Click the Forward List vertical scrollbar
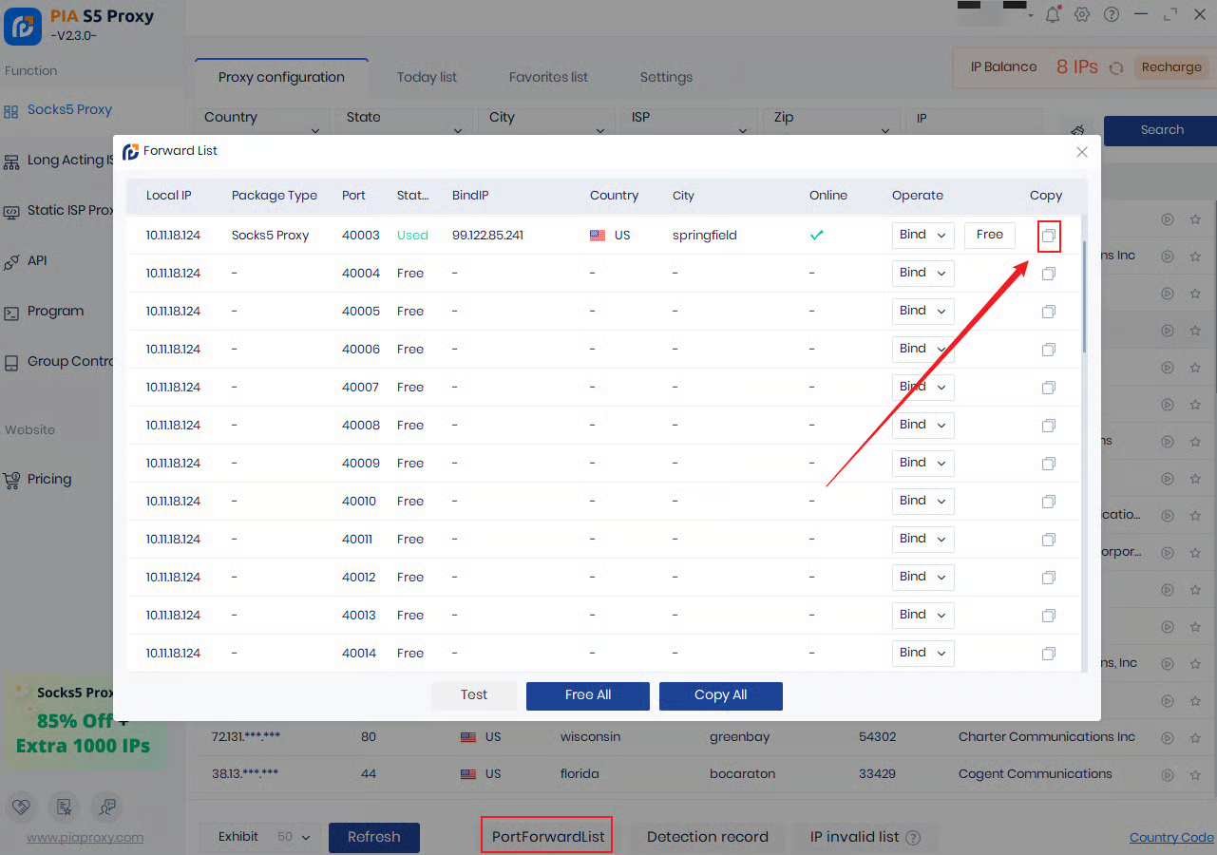Screen dimensions: 1217x855 click(x=1085, y=294)
